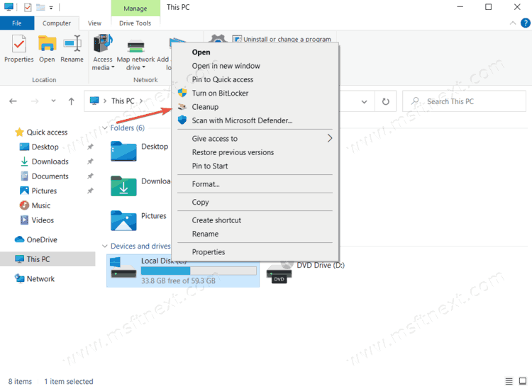Screen dimensions: 532x386
Task: Open quick access toolbar customize arrow
Action: (x=51, y=8)
